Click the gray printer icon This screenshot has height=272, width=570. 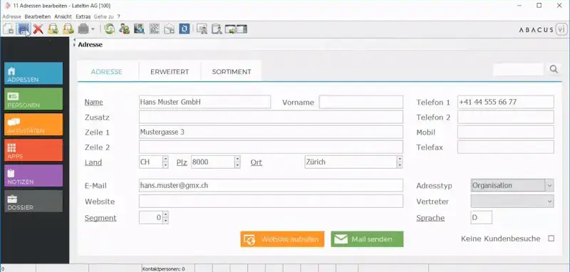(x=83, y=29)
